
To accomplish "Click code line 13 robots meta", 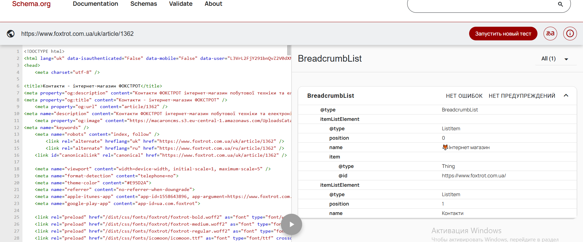I will [x=97, y=135].
